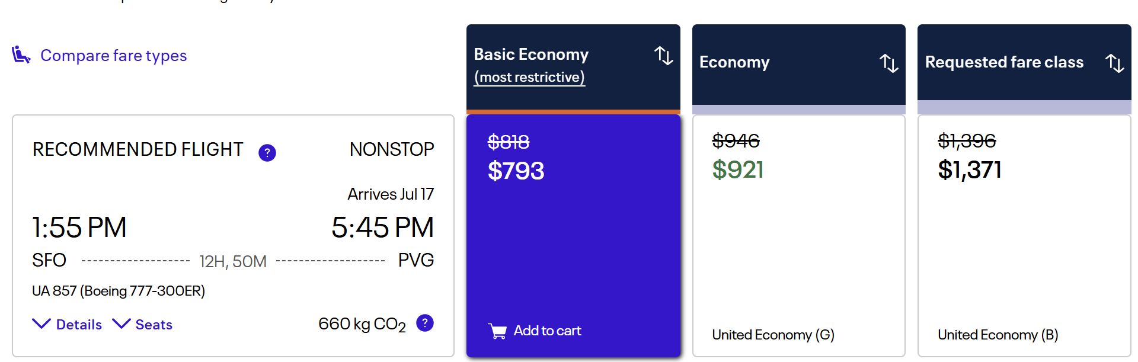Open the Compare fare types link
Screen dimensions: 1138x362
(113, 56)
